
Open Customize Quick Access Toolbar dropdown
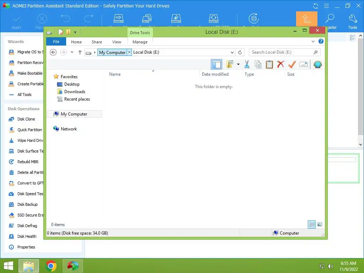pos(75,32)
